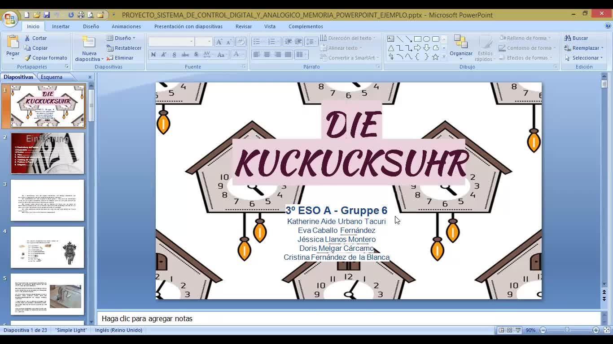Cut the selection with Cortar
Screen dimensions: 613x344
[35, 38]
